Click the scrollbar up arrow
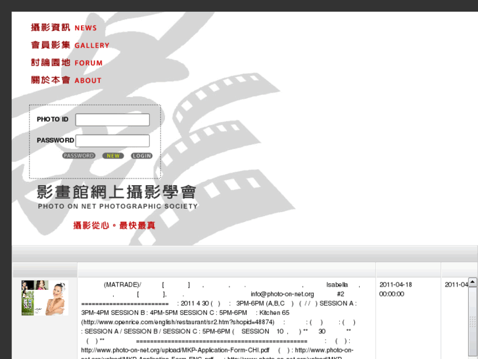Viewport: 478px width, 359px height. coord(473,282)
